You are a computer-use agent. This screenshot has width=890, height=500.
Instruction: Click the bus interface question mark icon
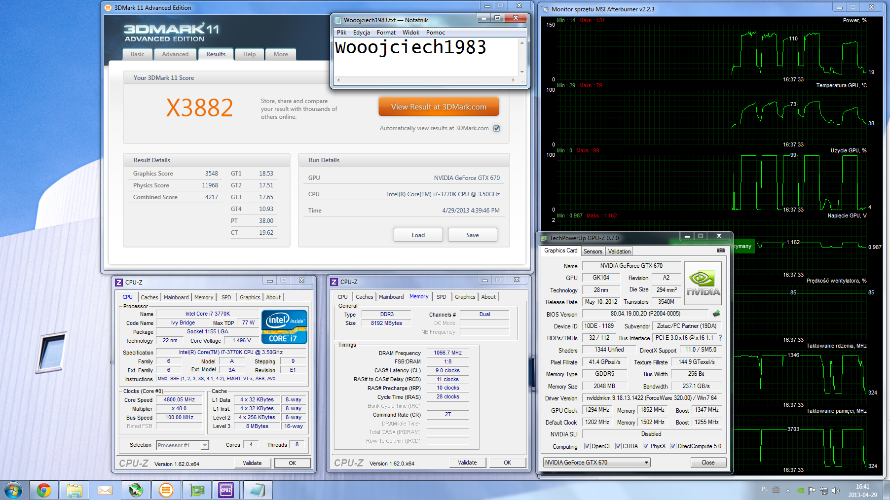click(x=720, y=338)
